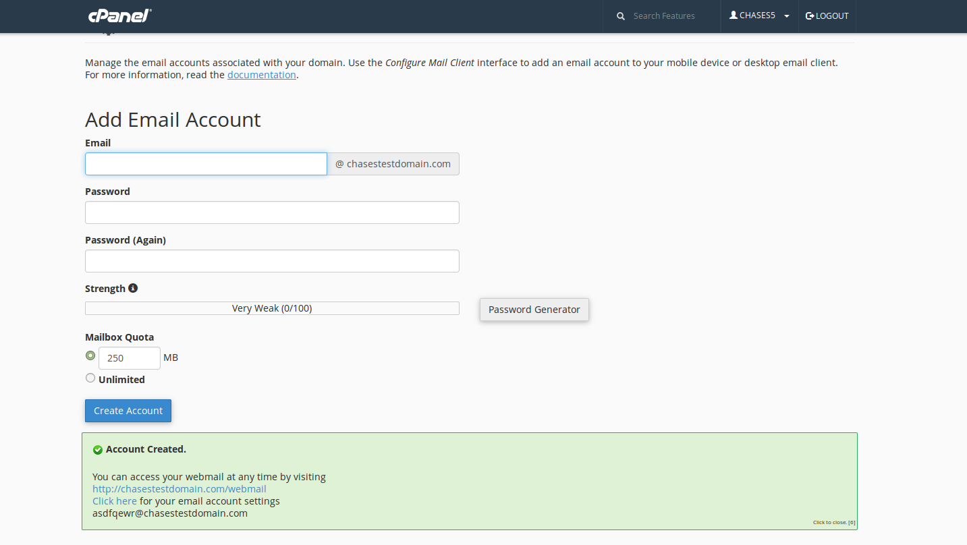The image size is (967, 545).
Task: Focus the Email address input field
Action: pyautogui.click(x=206, y=164)
